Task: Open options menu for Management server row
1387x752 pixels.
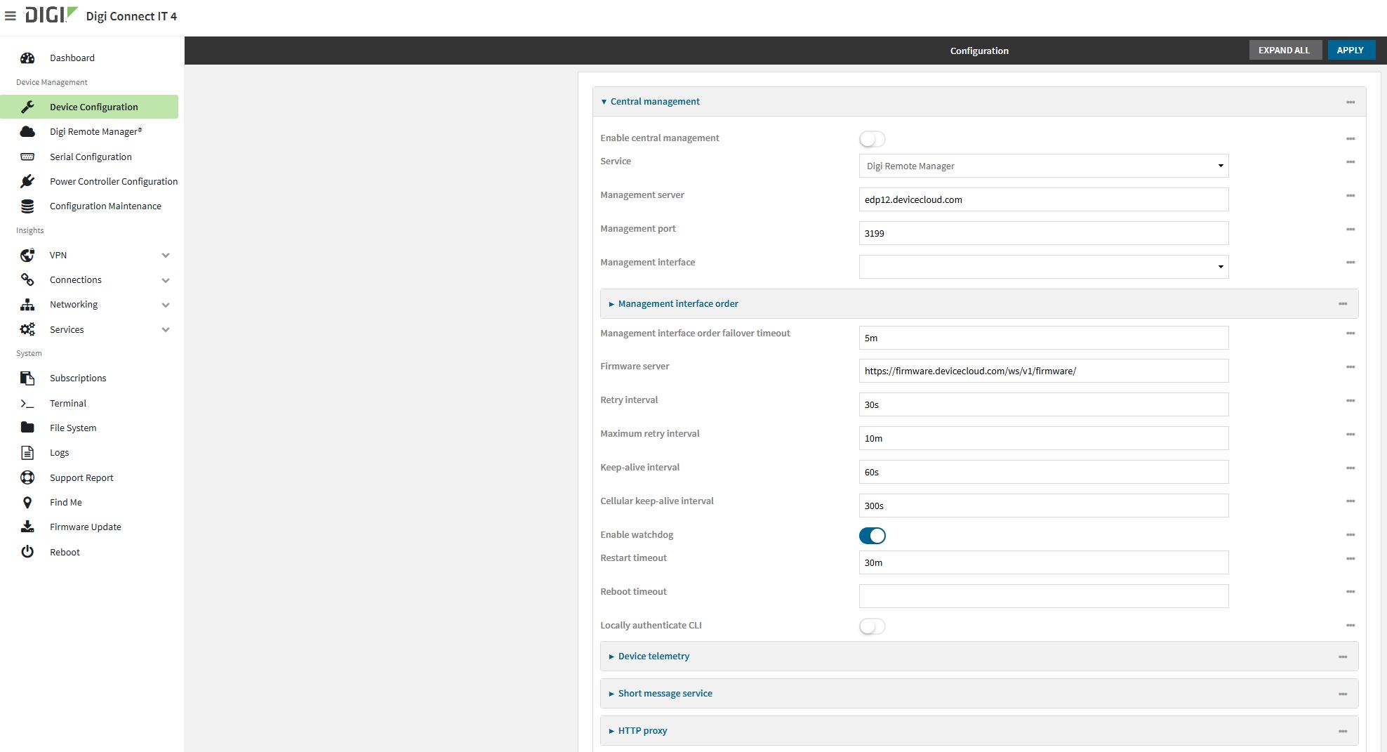Action: pyautogui.click(x=1350, y=196)
